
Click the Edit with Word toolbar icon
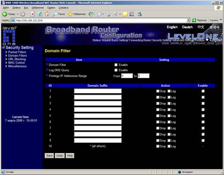coord(115,14)
